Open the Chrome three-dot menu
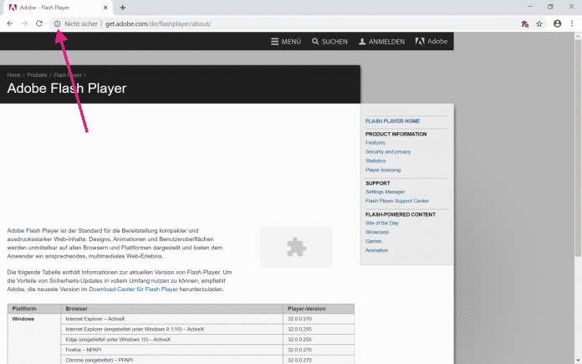Viewport: 582px width, 364px height. coord(573,23)
